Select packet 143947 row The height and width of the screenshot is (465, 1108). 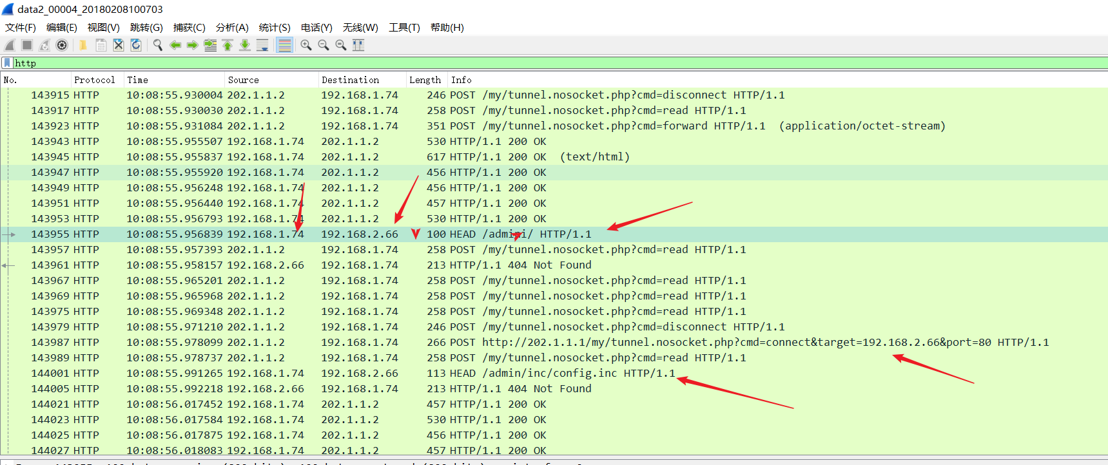coord(554,173)
